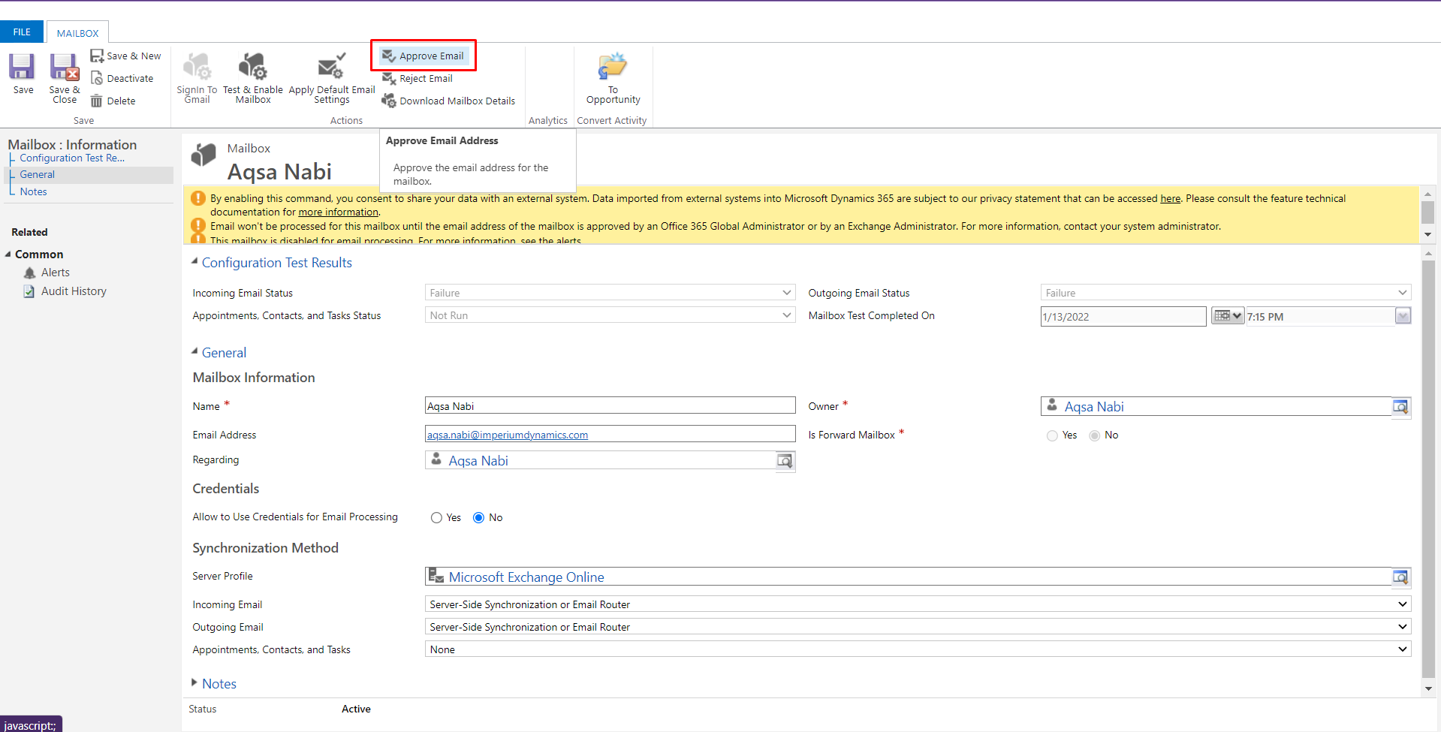The width and height of the screenshot is (1441, 732).
Task: Select Yes for Allow Credentials for Email Processing
Action: click(x=436, y=518)
